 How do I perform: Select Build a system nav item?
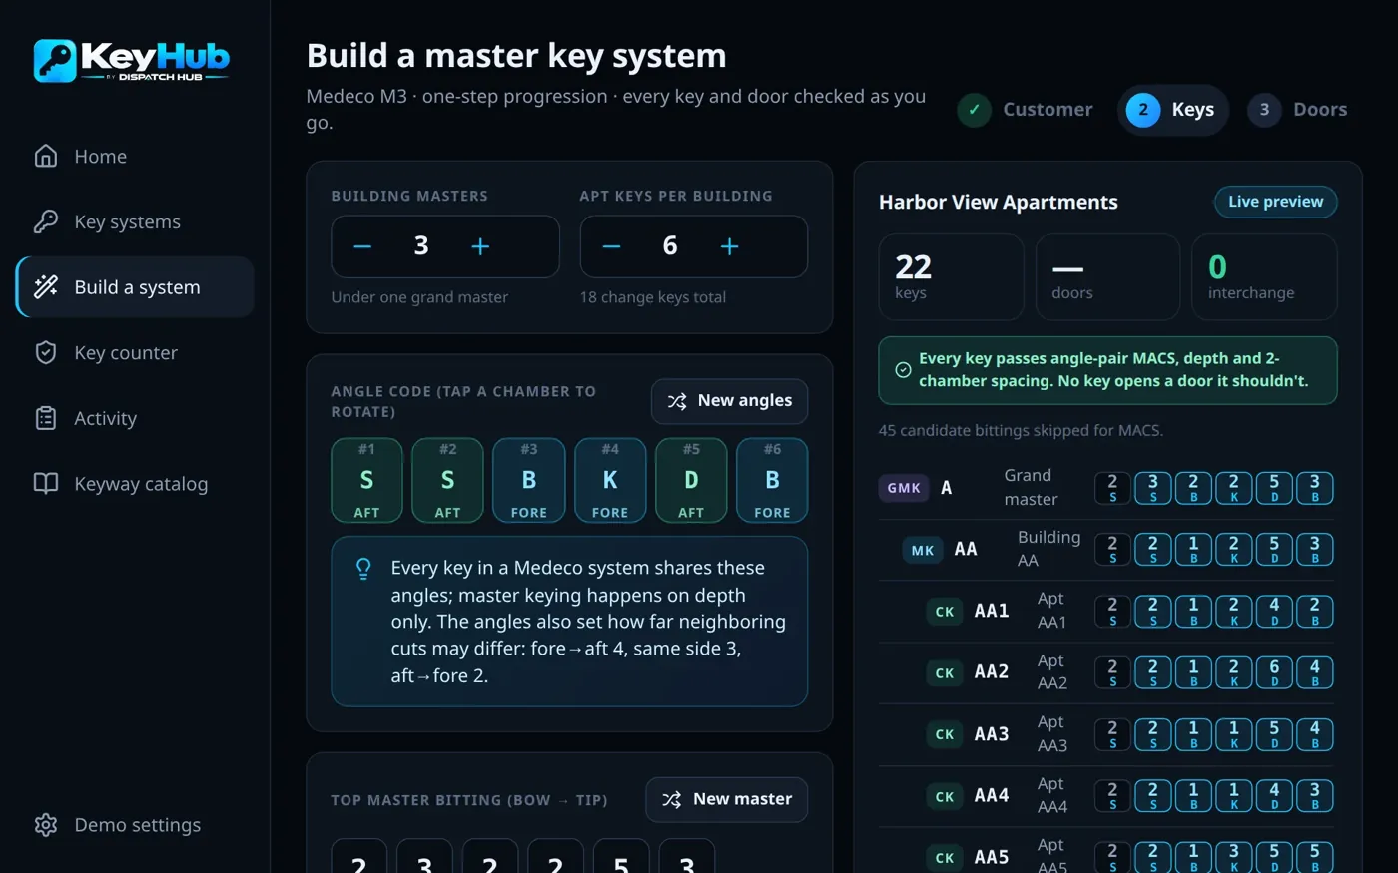135,287
